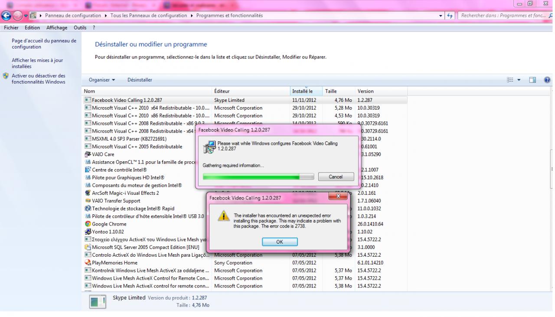
Task: Click the MSXML 4.0 SP3 Parser icon
Action: coord(88,139)
